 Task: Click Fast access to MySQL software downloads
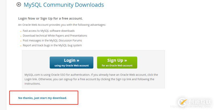49,31
